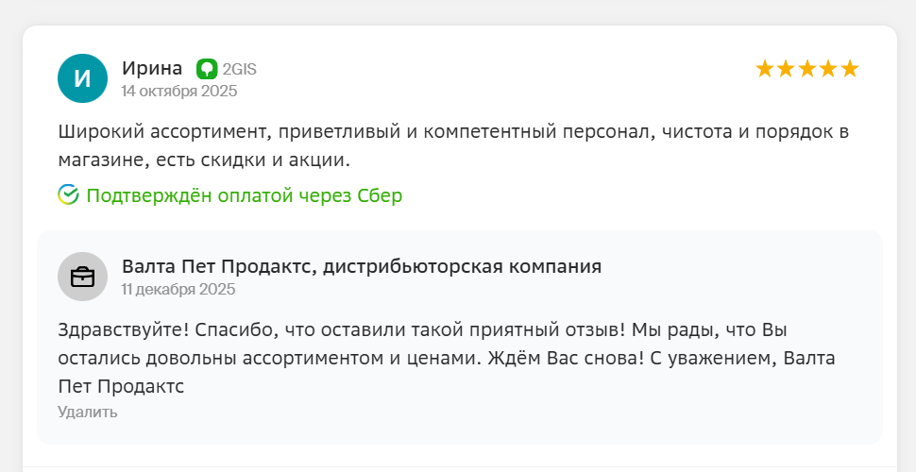Click the second rating star

pyautogui.click(x=786, y=69)
